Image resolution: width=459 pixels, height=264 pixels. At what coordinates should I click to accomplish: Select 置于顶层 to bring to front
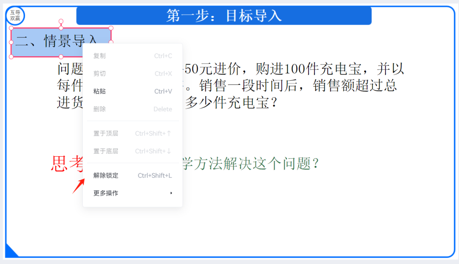point(105,133)
